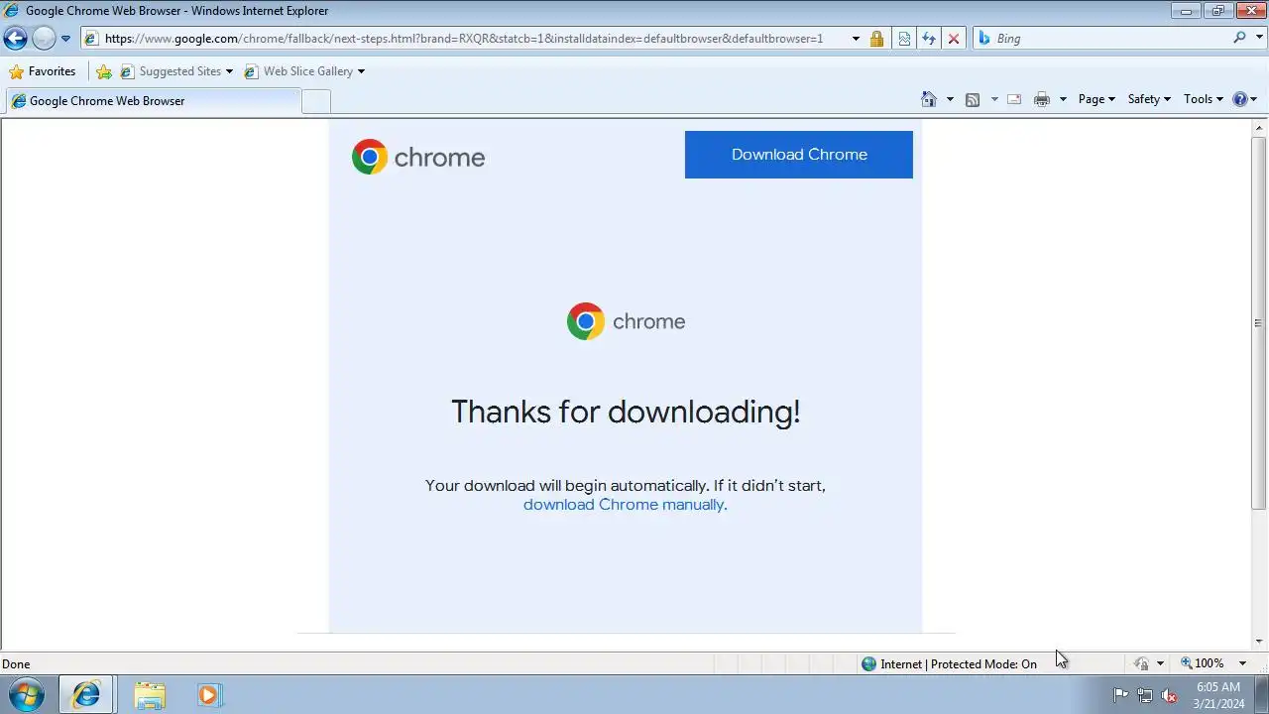Screen dimensions: 1269x714
Task: Click the vertical scrollbar thumb
Action: (x=1259, y=323)
